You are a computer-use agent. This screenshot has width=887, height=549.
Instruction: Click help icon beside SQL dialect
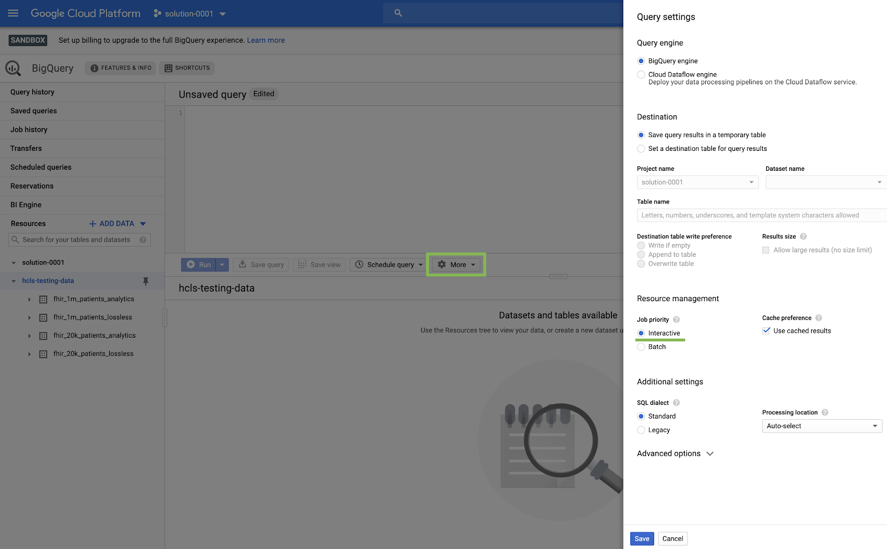676,403
